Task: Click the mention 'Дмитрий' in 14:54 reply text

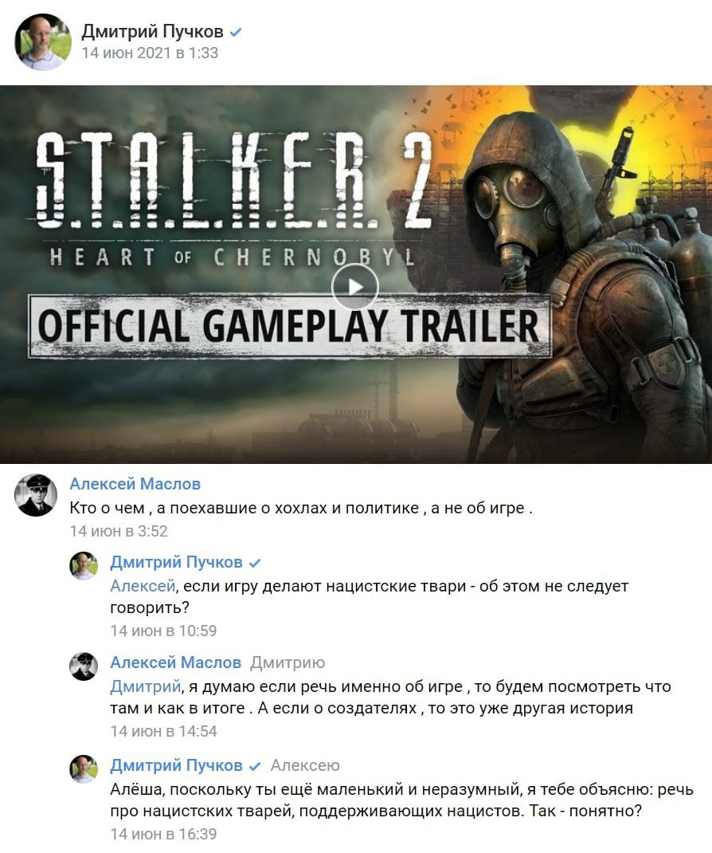Action: tap(145, 686)
